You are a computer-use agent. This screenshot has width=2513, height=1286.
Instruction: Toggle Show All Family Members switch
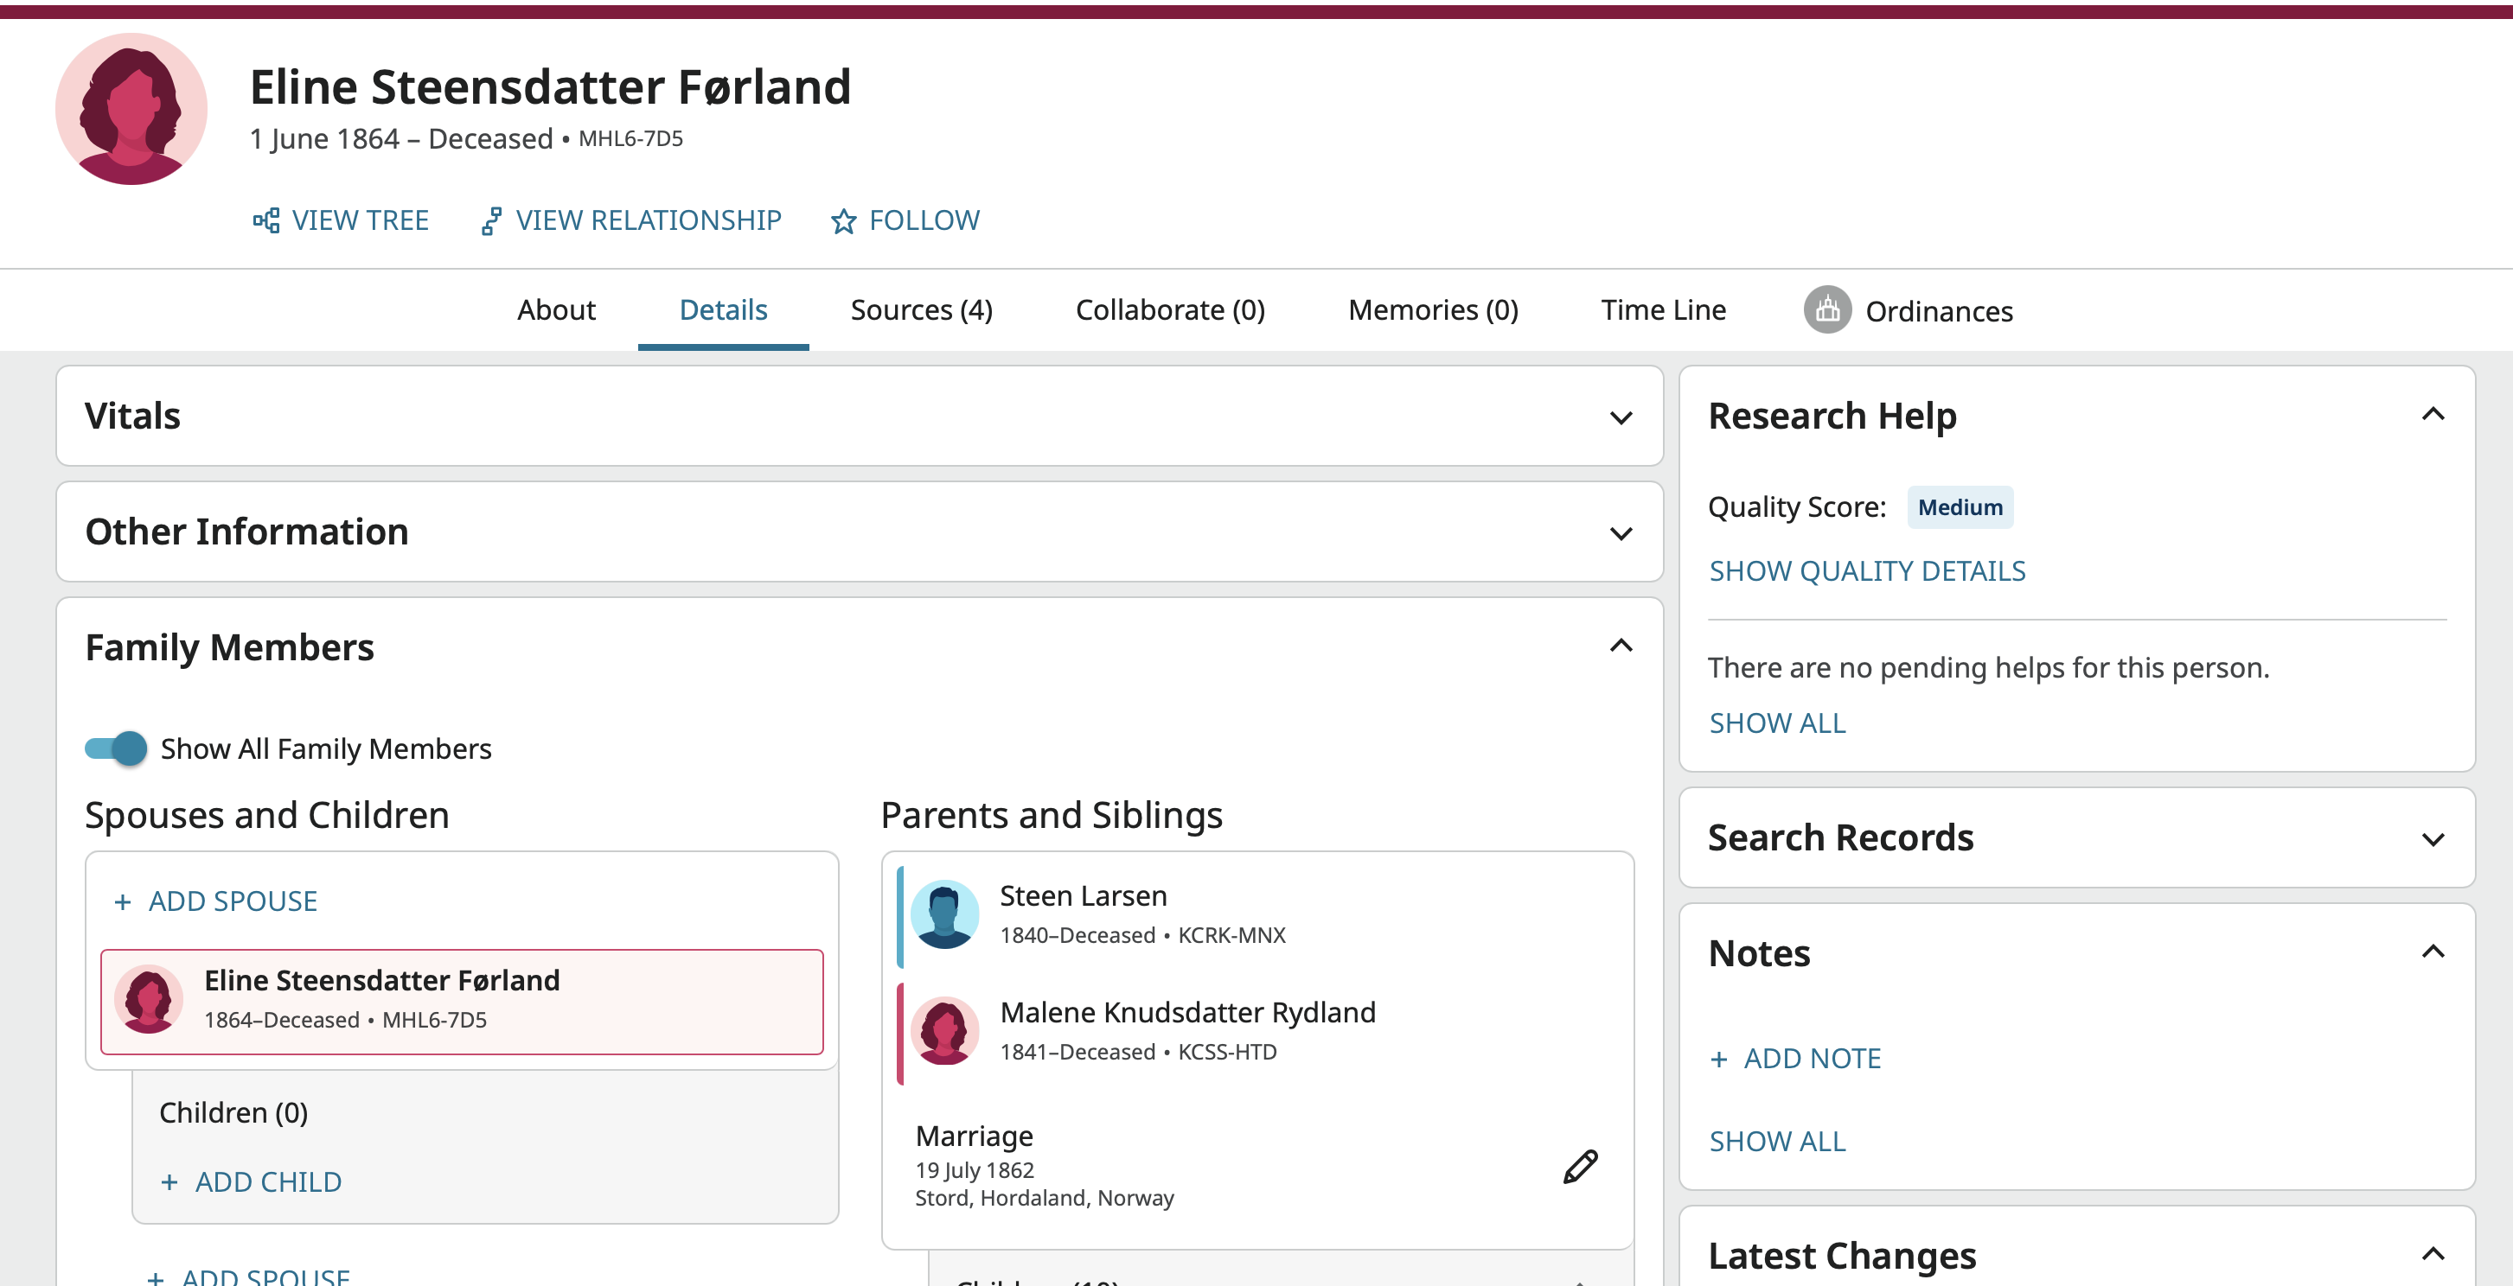click(x=116, y=748)
